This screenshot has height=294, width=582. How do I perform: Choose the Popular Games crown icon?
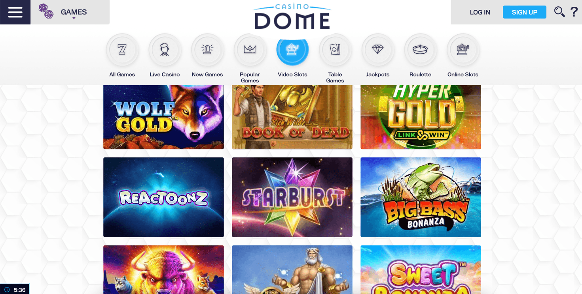click(x=250, y=49)
